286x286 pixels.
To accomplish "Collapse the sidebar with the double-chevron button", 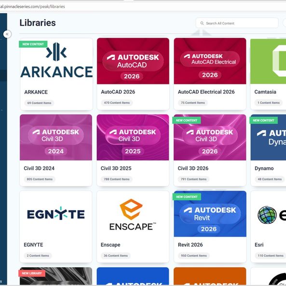I will (7, 34).
